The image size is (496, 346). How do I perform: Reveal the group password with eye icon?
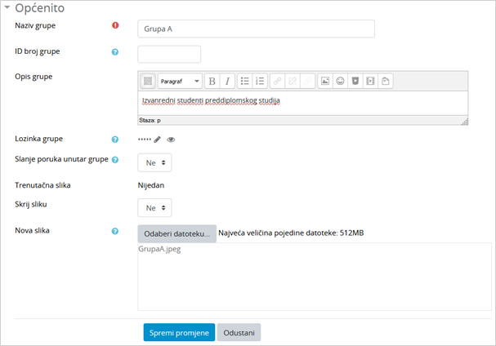pyautogui.click(x=171, y=140)
